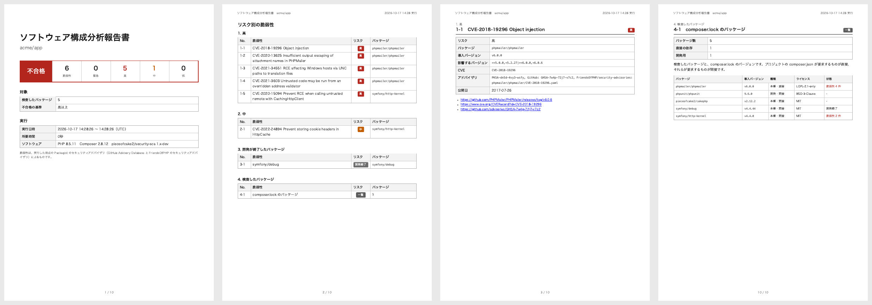Click the リスク別の脆弱性 heading

(x=256, y=25)
